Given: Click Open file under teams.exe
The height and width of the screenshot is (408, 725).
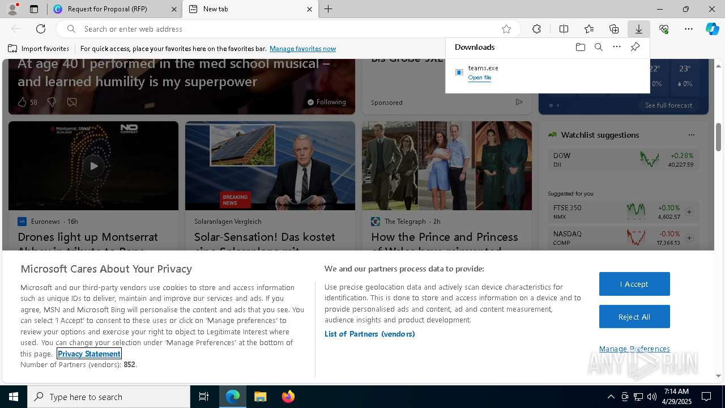Looking at the screenshot, I should click(480, 78).
